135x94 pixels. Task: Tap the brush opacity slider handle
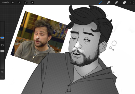[2, 51]
